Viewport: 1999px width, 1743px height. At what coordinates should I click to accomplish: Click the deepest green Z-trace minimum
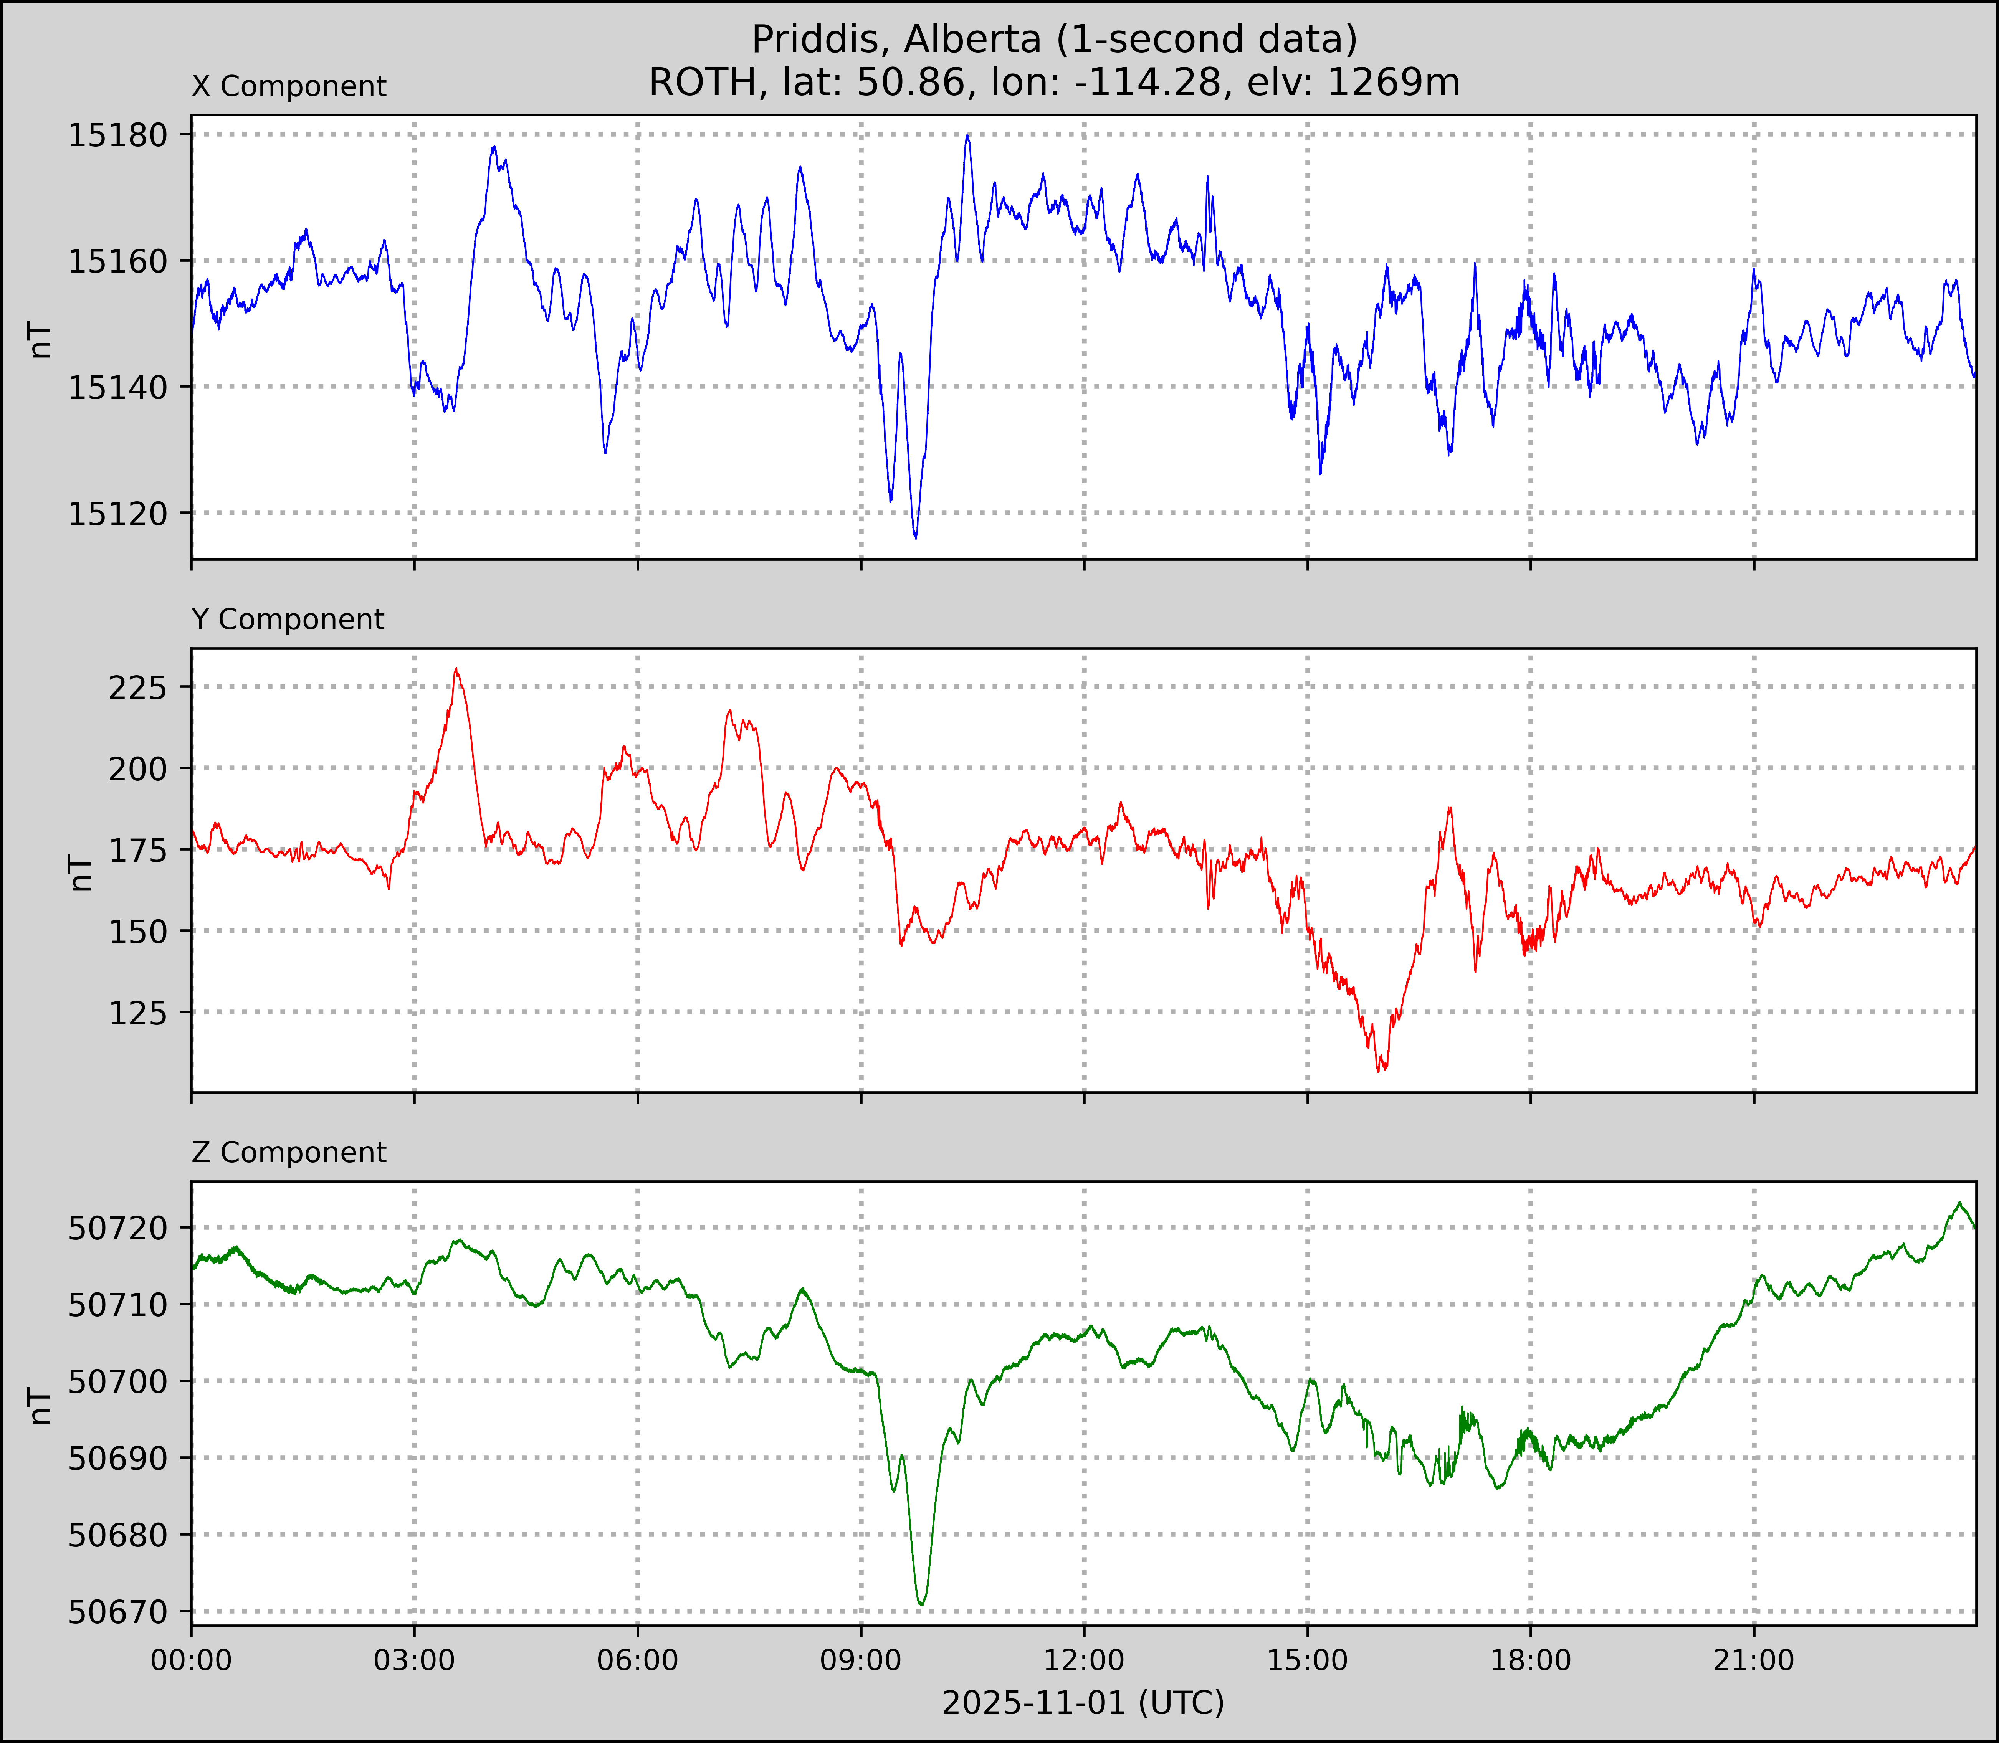tap(921, 1604)
